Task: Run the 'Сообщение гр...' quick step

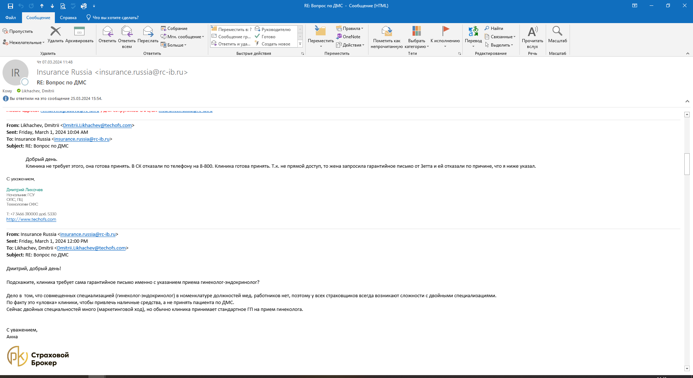Action: [x=231, y=36]
